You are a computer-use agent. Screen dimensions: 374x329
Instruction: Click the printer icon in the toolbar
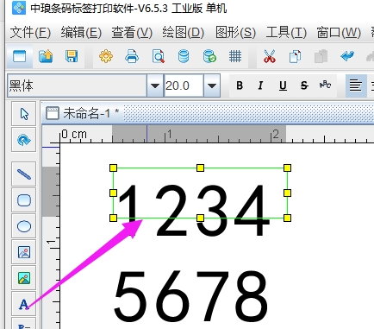coord(132,56)
